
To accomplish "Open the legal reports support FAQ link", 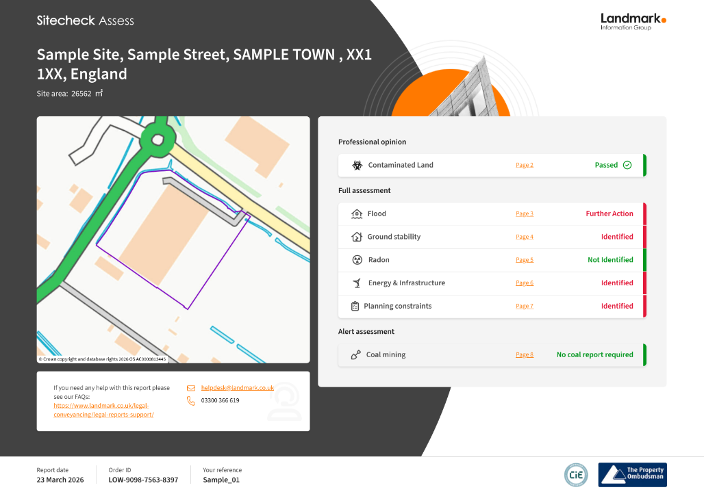I will tap(103, 410).
